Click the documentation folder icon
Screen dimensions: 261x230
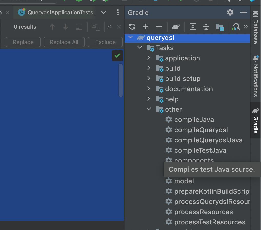coord(160,89)
